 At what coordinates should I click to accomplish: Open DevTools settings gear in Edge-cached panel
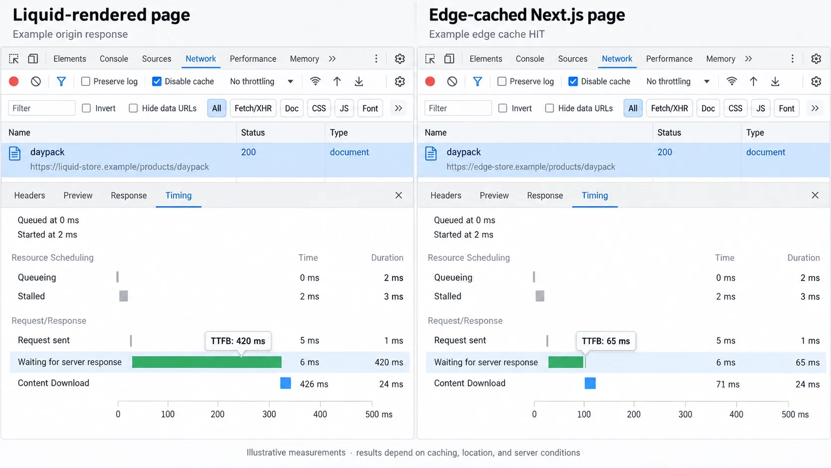(816, 59)
